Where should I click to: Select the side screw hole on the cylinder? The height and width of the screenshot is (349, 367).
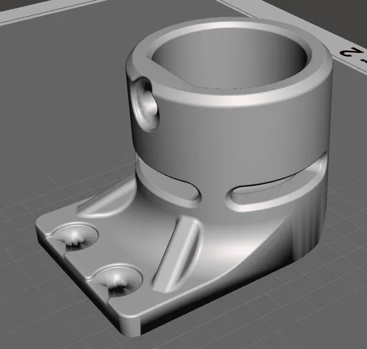[x=146, y=104]
